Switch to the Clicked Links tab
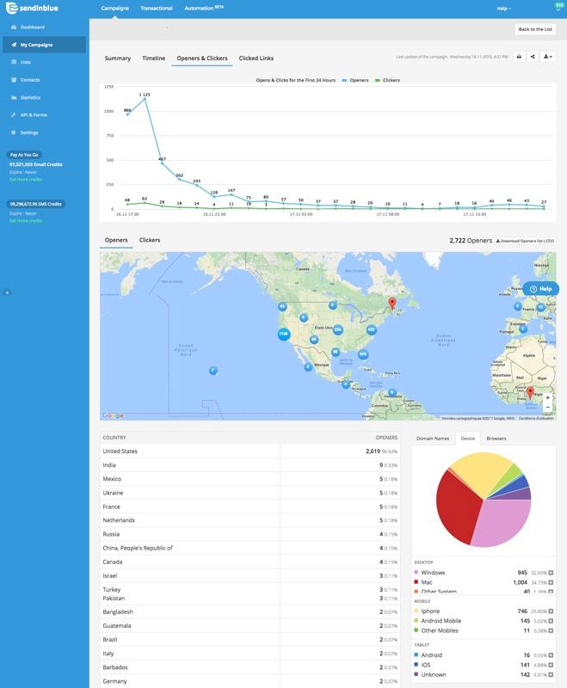This screenshot has width=567, height=688. (256, 58)
